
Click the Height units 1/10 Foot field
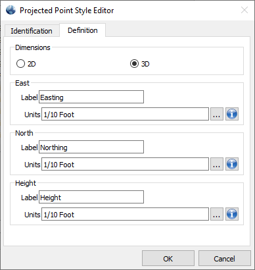tap(125, 214)
